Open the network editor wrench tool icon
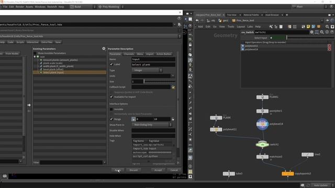Viewport: 335px width, 188px height. (271, 27)
